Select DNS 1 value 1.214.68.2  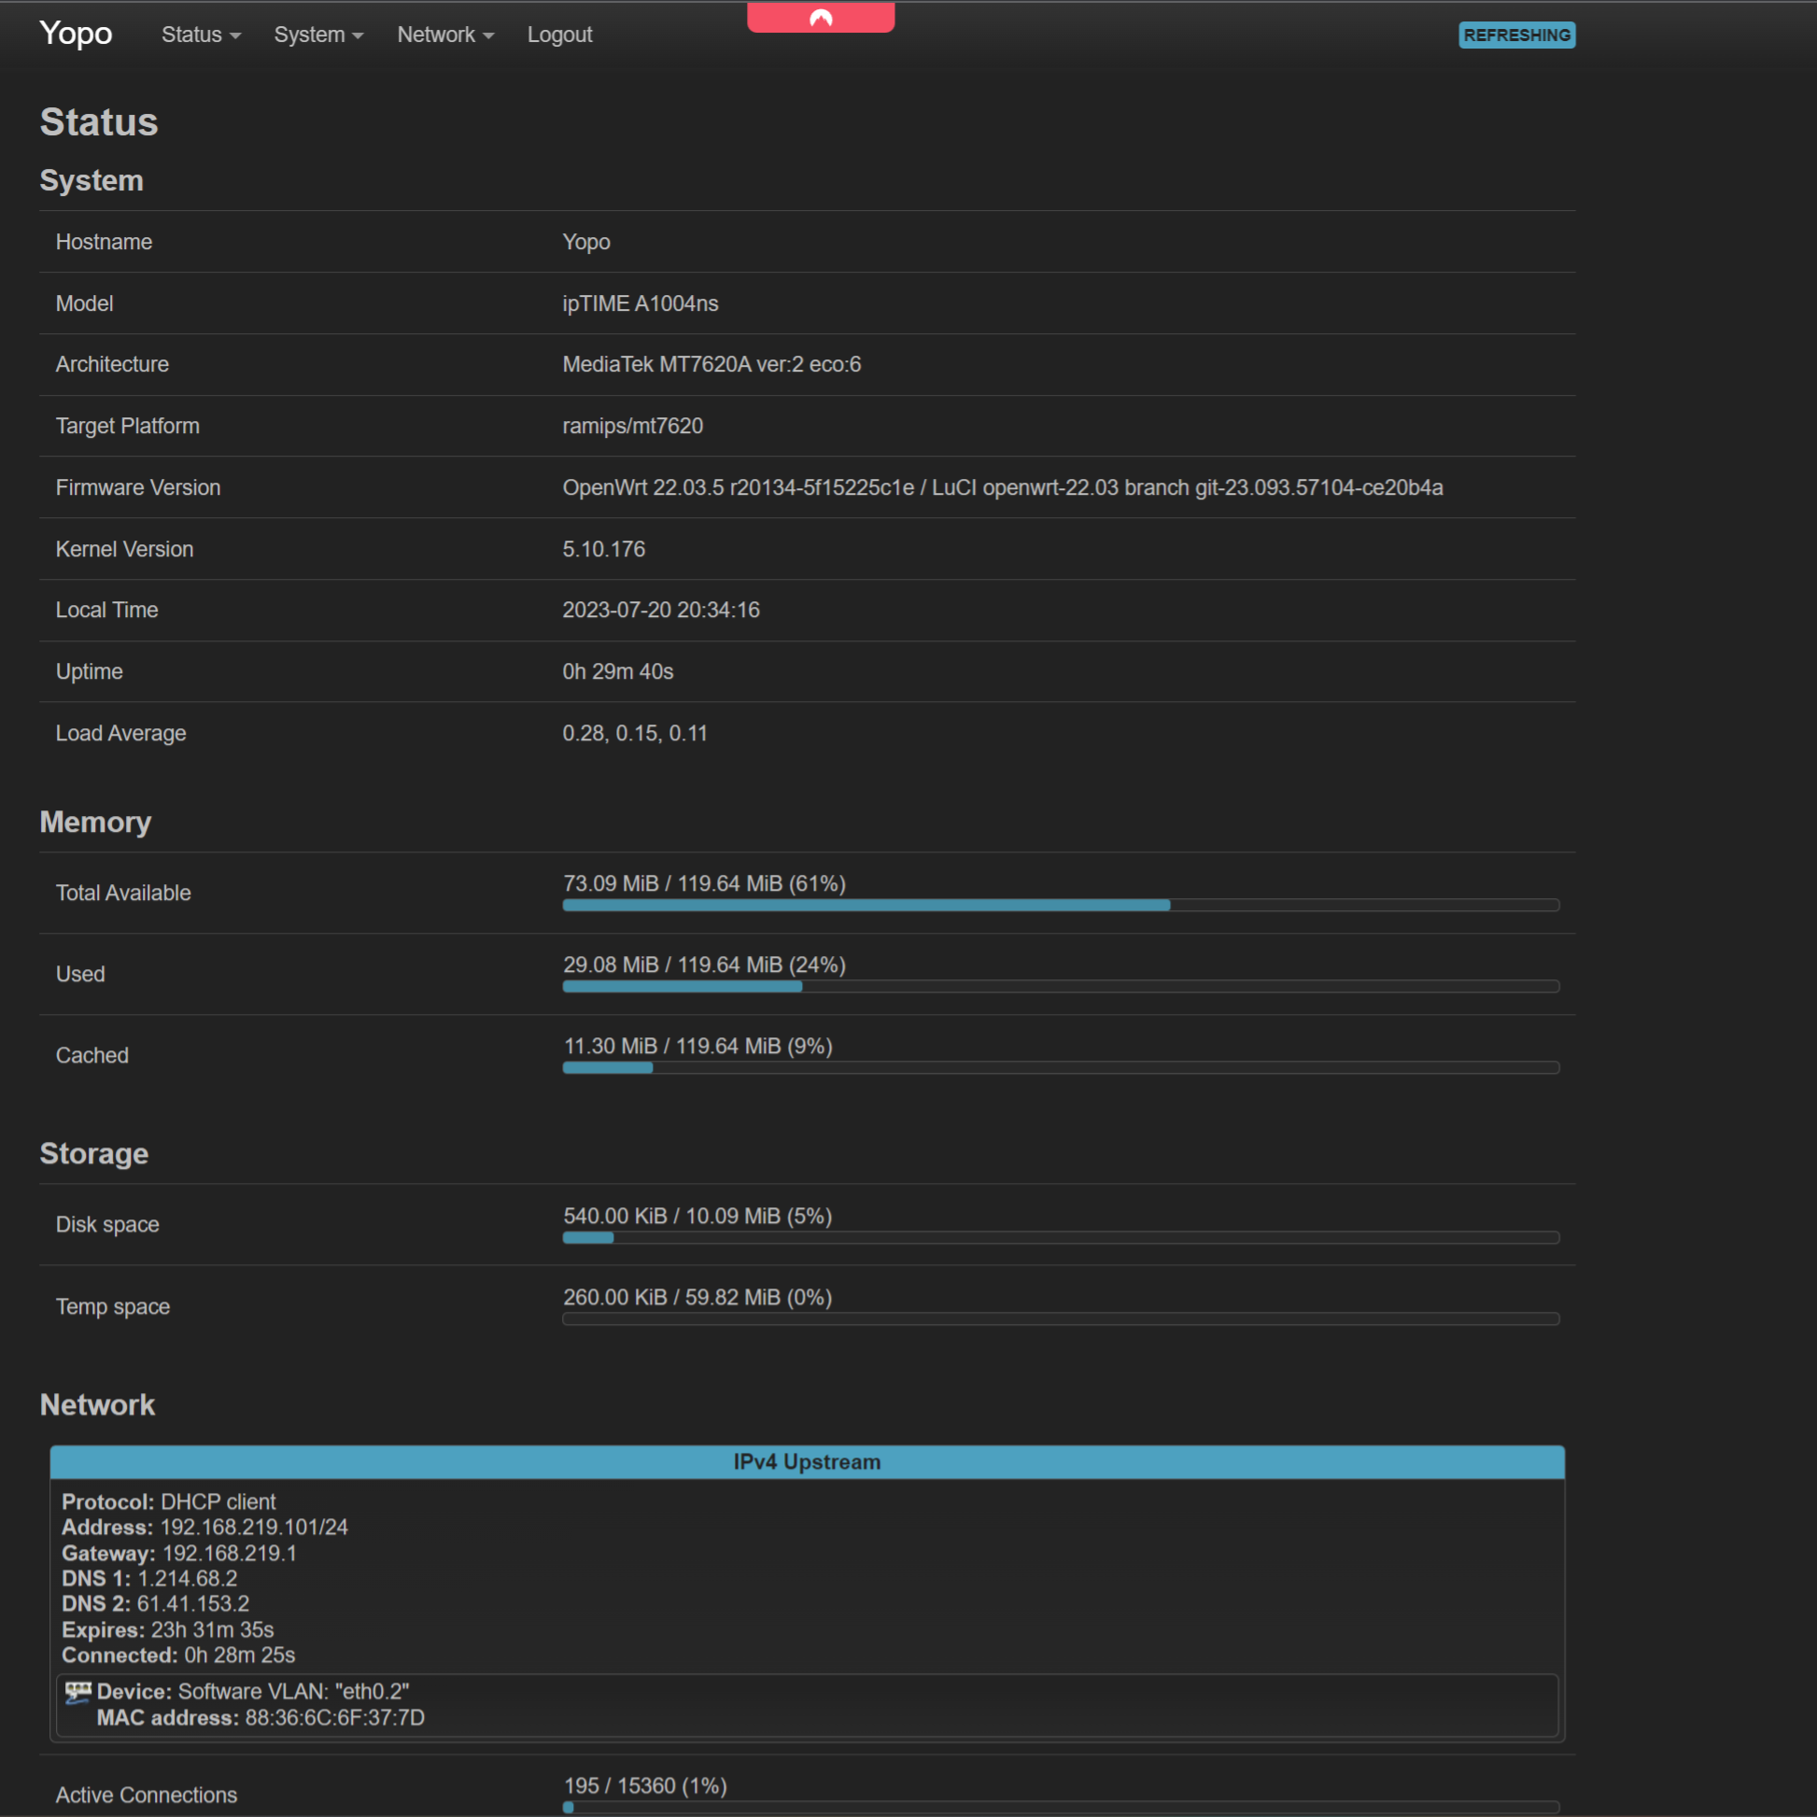coord(187,1578)
